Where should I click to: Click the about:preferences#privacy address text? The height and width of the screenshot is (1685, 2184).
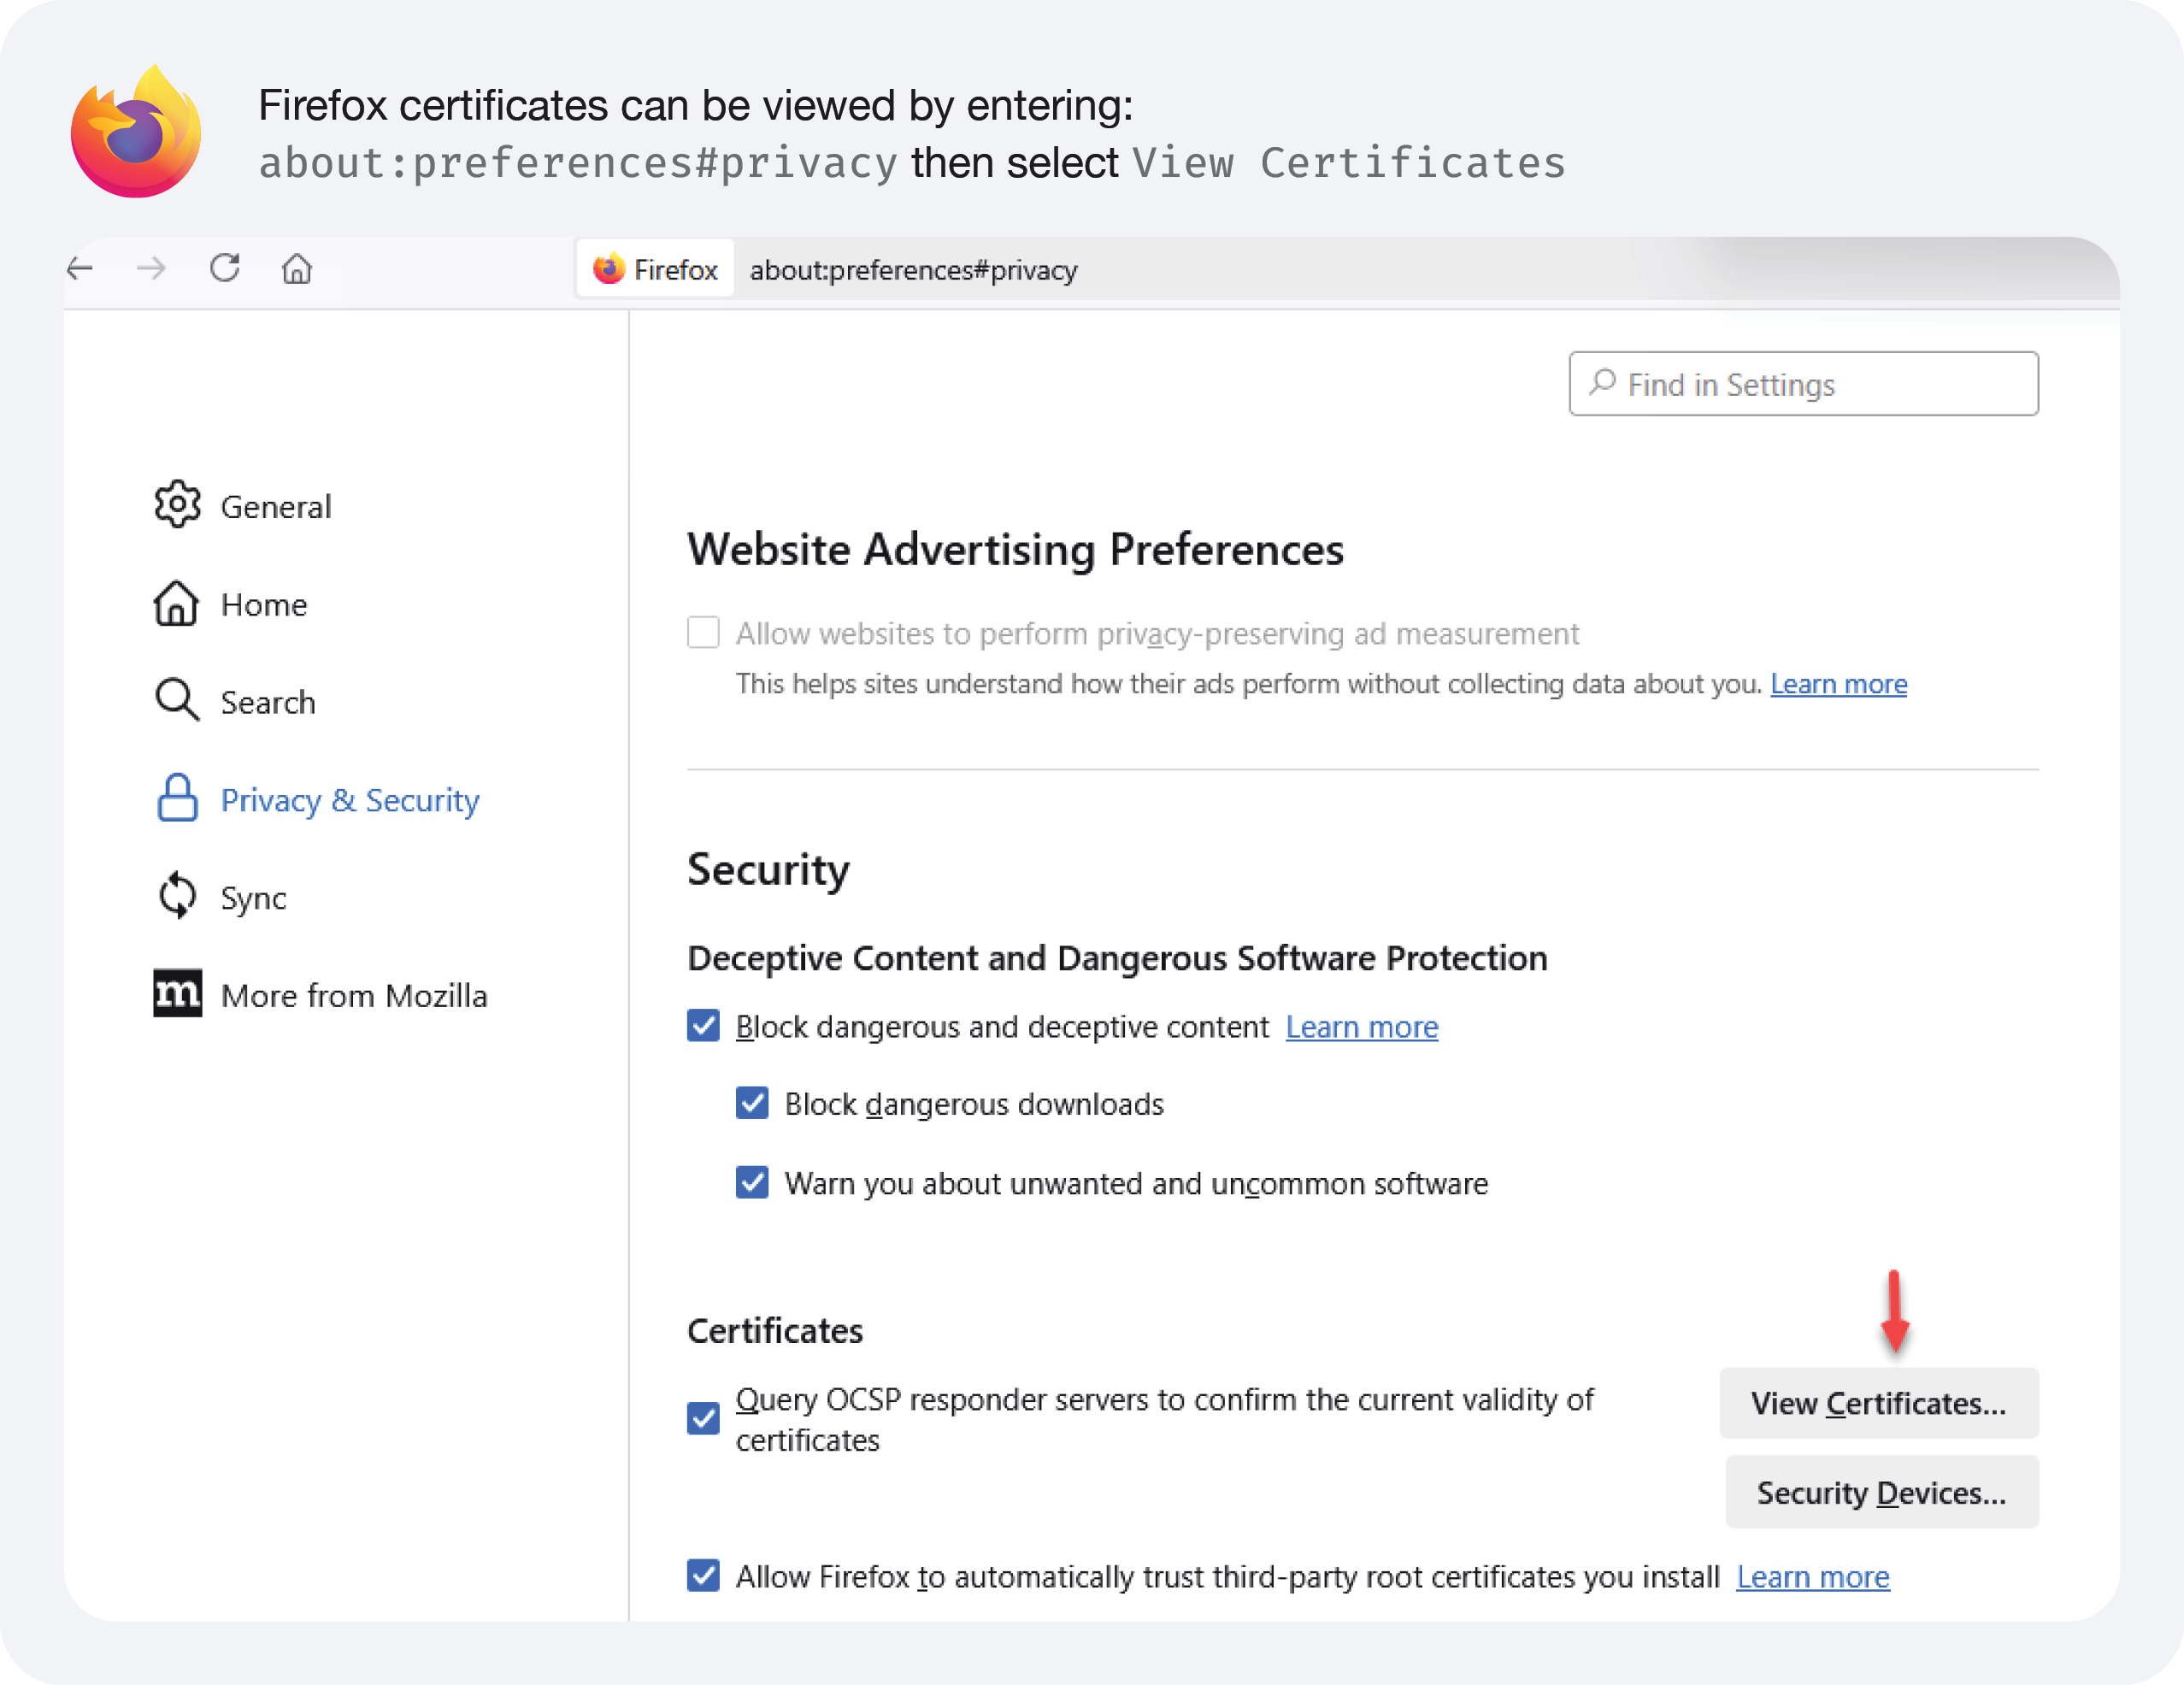pos(913,270)
